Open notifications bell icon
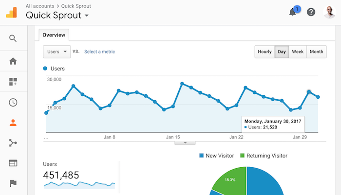 (x=293, y=12)
